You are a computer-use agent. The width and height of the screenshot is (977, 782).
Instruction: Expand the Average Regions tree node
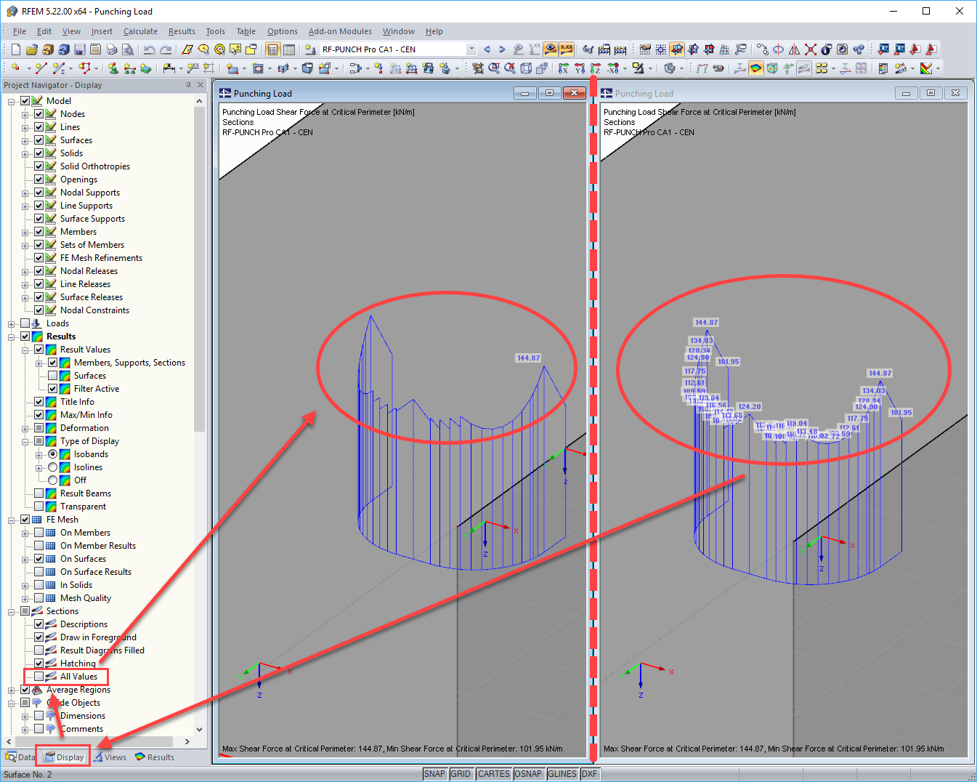pyautogui.click(x=12, y=690)
